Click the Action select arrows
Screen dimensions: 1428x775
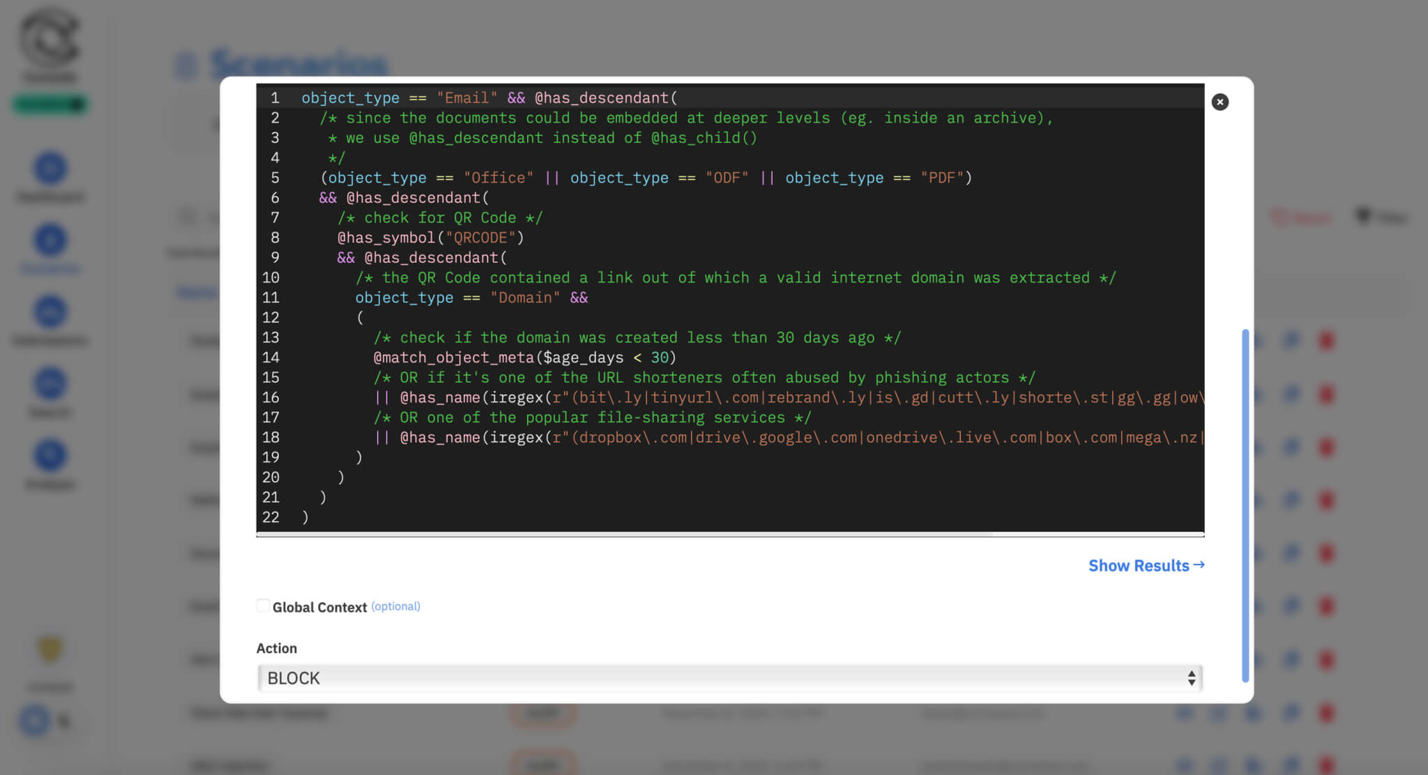[1191, 678]
